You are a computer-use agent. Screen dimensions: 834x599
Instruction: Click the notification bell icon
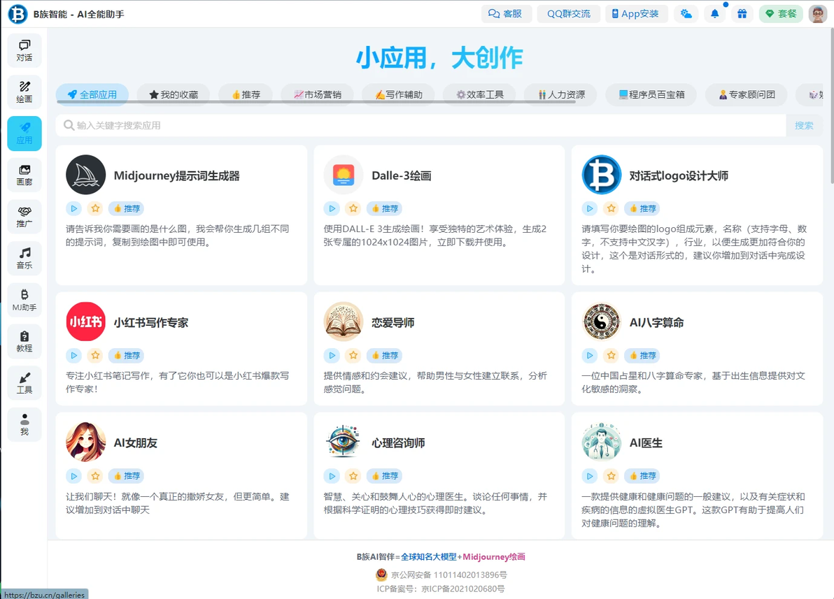click(715, 14)
